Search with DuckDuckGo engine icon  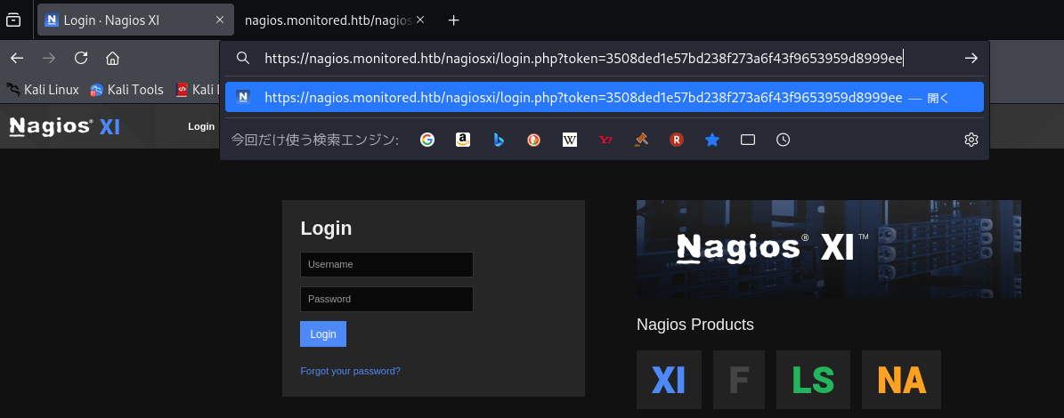tap(534, 140)
